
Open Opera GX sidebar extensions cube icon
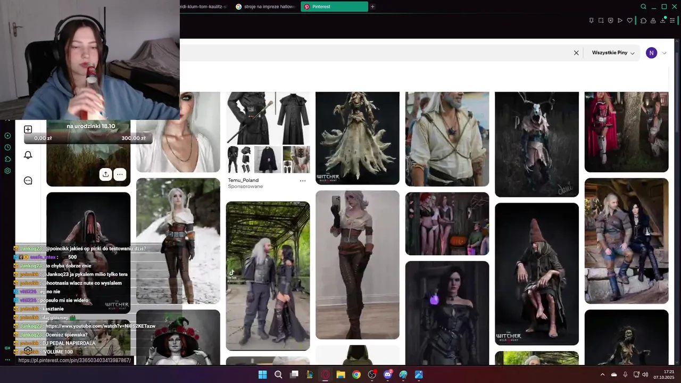click(x=7, y=159)
